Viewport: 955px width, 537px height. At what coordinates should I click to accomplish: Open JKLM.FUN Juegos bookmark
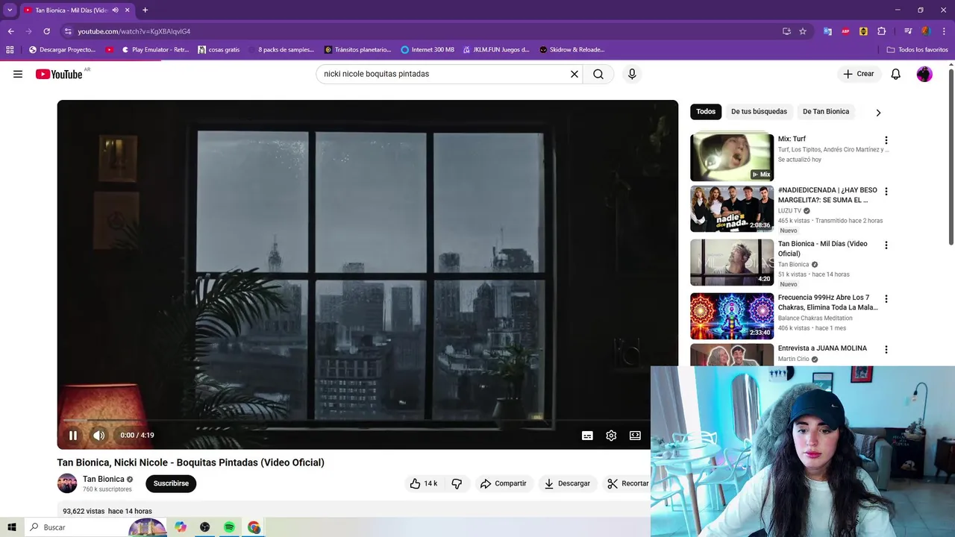tap(495, 50)
